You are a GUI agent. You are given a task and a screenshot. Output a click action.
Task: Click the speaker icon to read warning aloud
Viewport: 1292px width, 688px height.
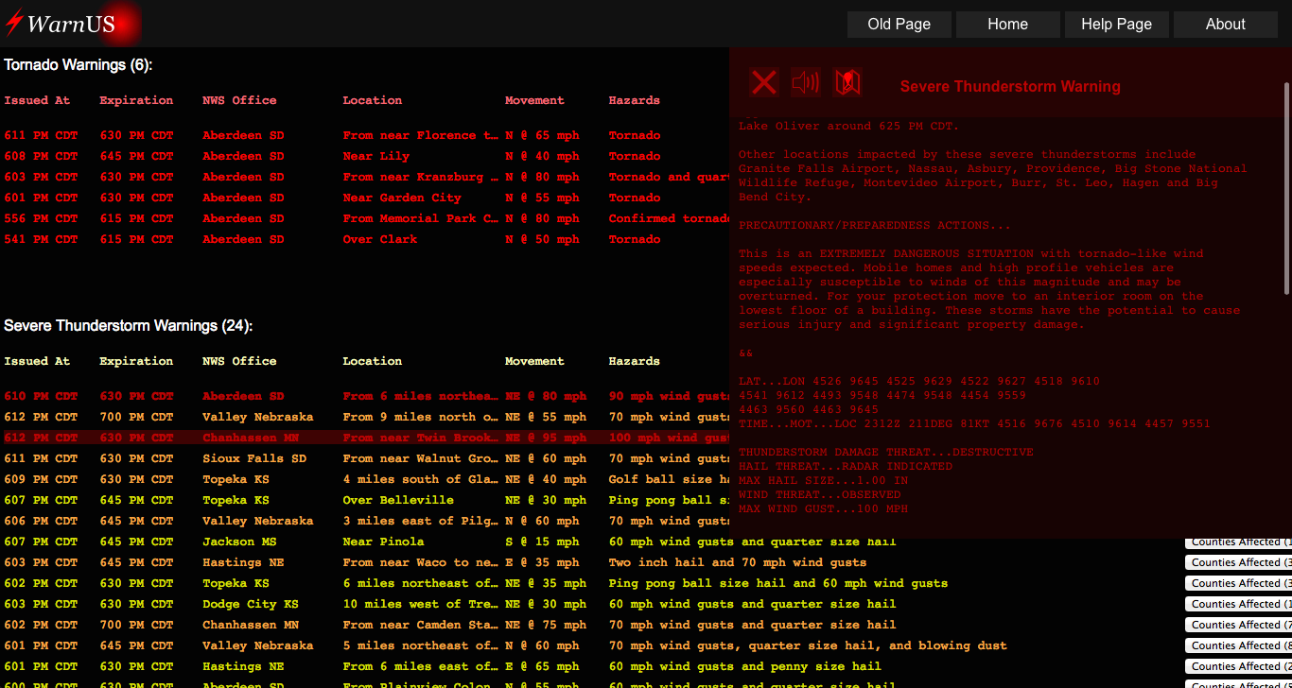806,82
